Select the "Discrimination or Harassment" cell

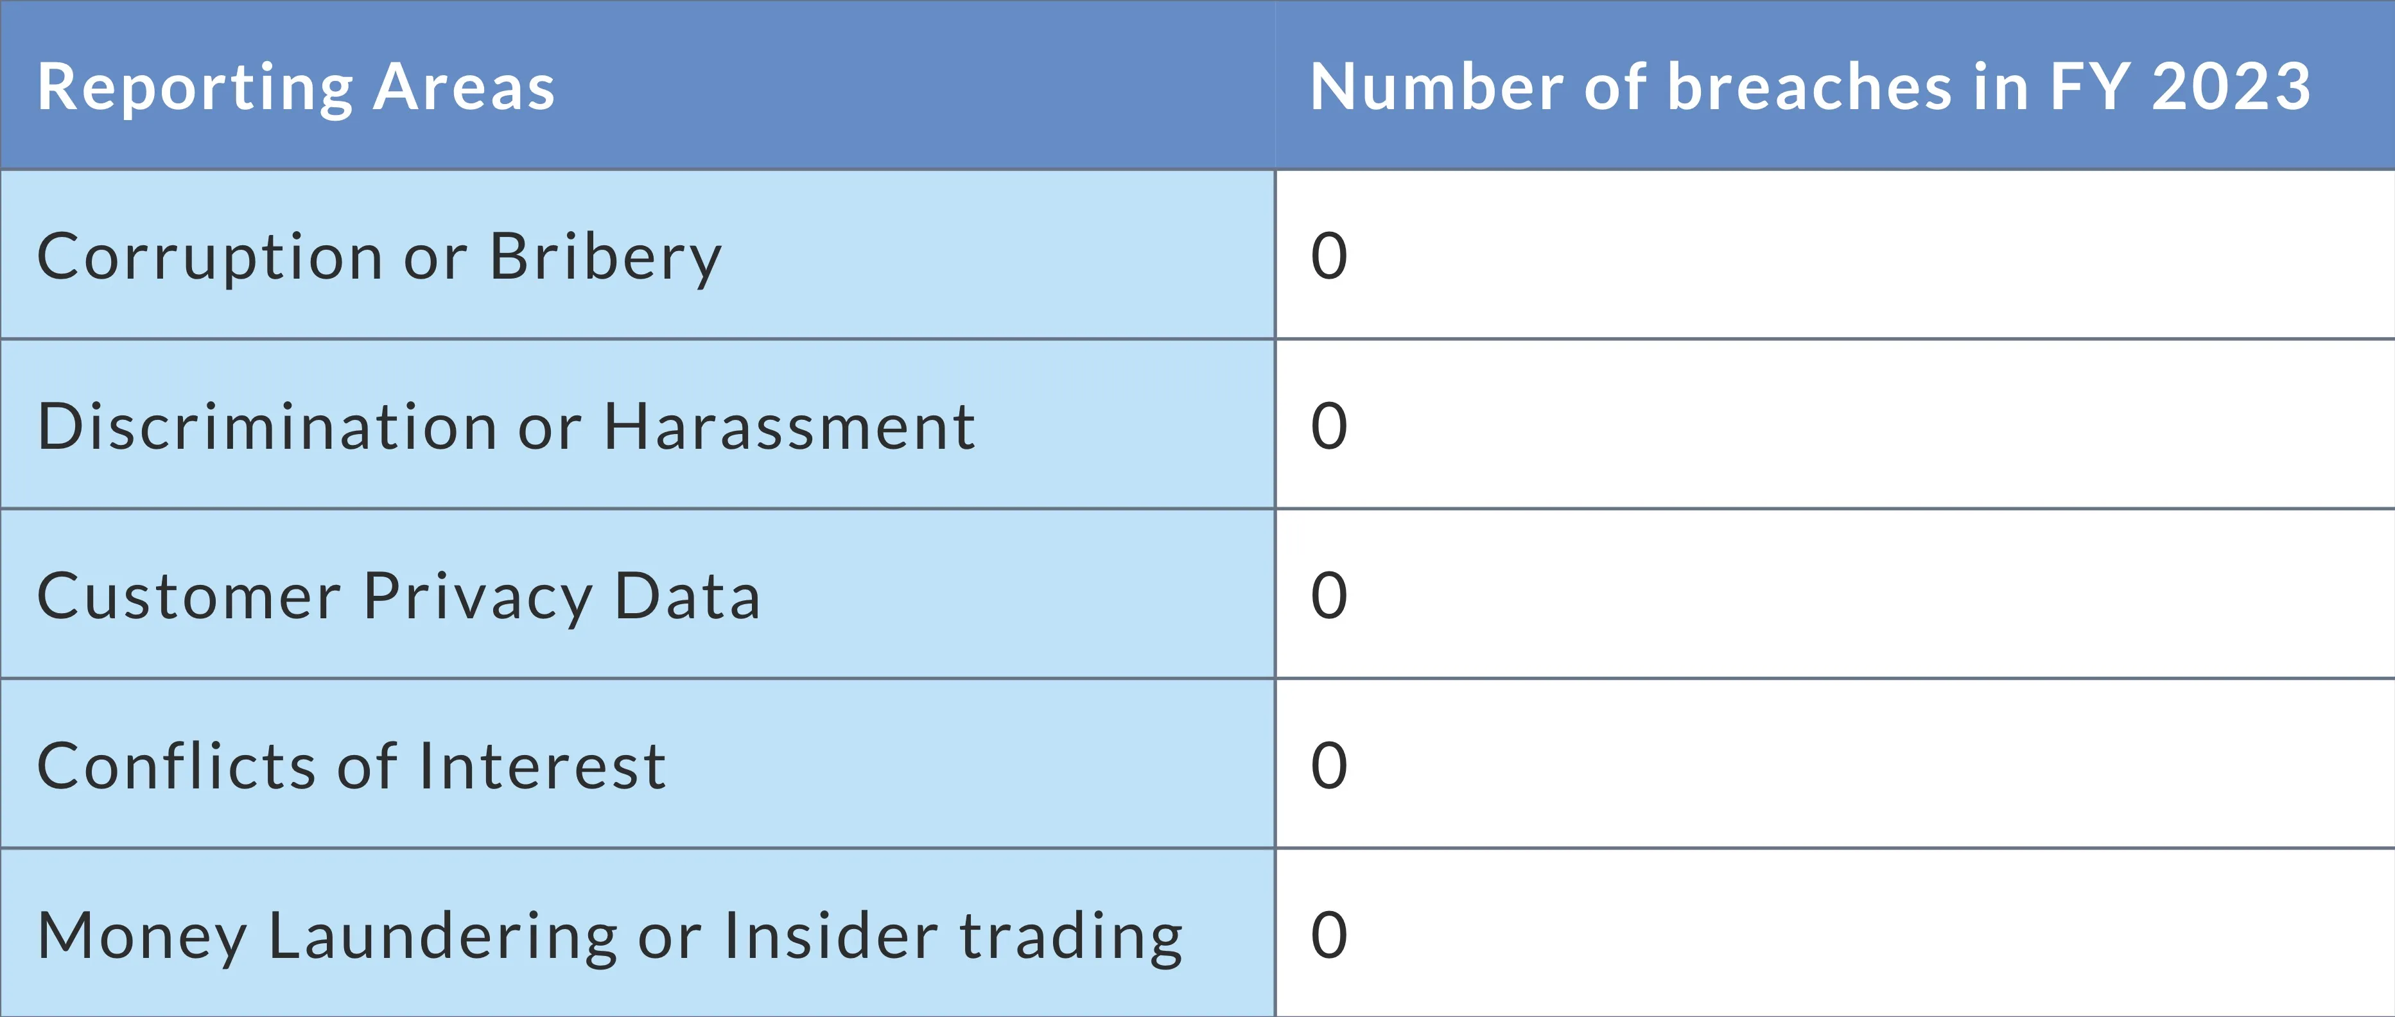tap(506, 427)
